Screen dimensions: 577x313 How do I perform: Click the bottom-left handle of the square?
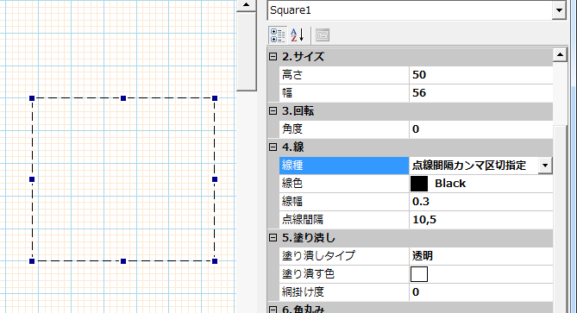(x=32, y=261)
